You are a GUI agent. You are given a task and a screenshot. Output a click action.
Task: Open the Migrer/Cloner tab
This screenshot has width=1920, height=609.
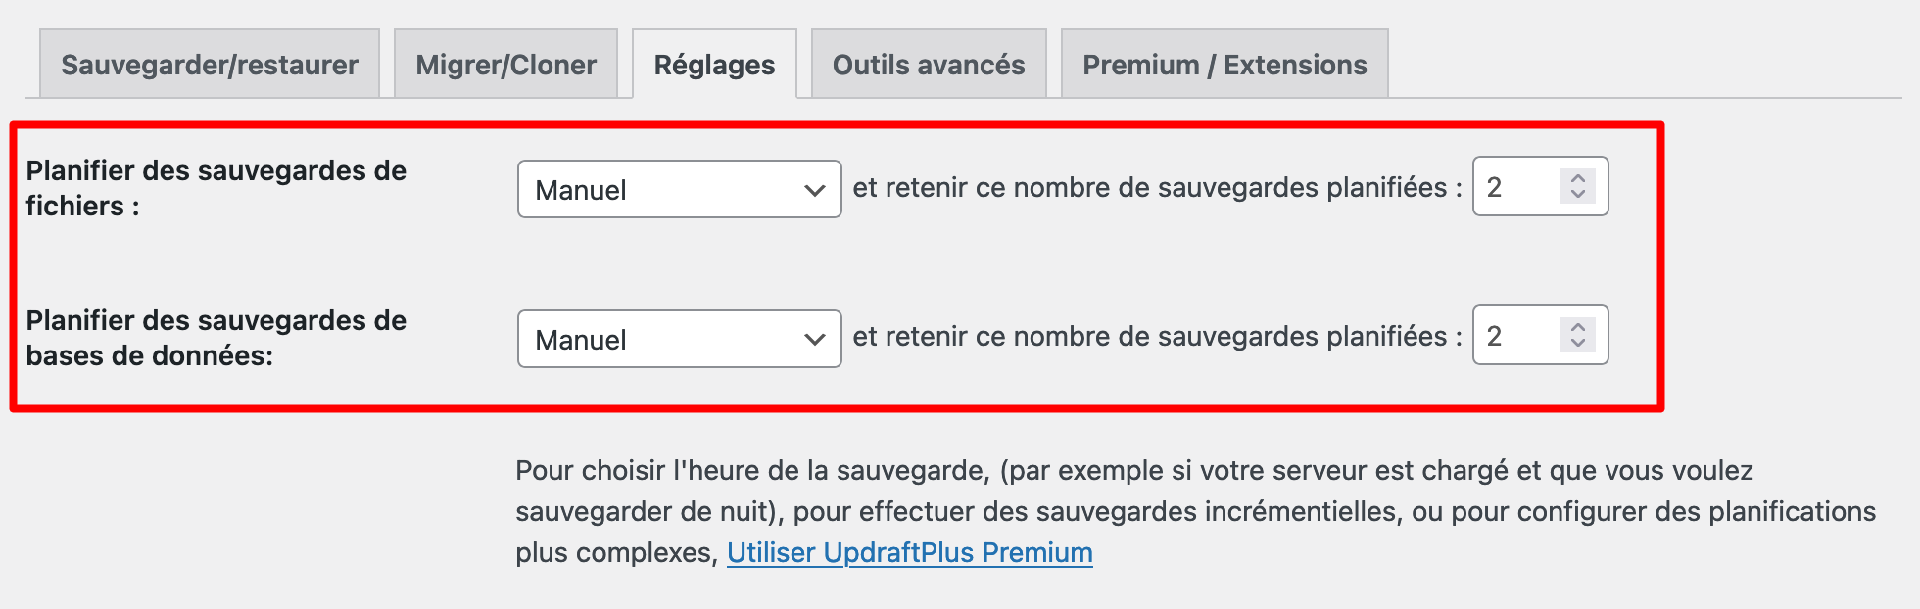point(505,63)
